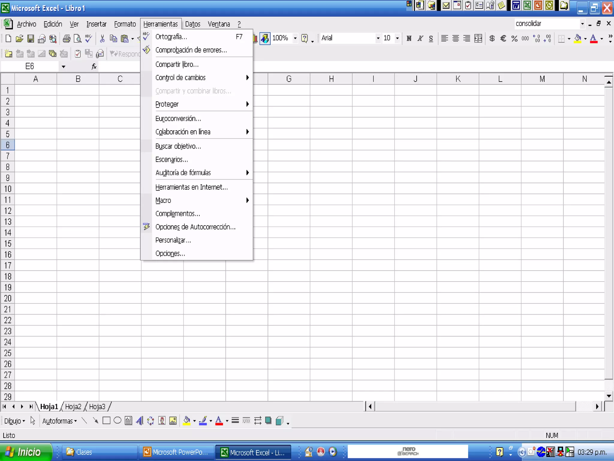The image size is (614, 461).
Task: Open the Arial font name dropdown
Action: pyautogui.click(x=378, y=38)
